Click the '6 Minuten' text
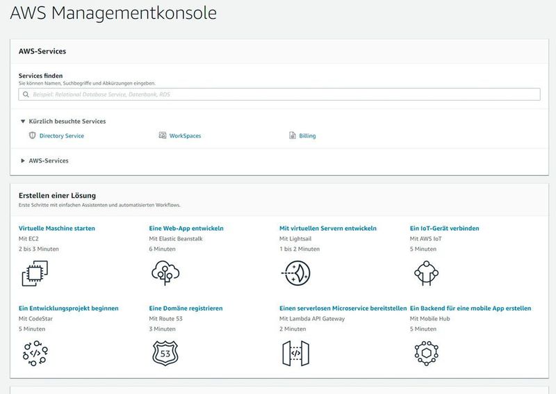The height and width of the screenshot is (394, 556). (162, 249)
